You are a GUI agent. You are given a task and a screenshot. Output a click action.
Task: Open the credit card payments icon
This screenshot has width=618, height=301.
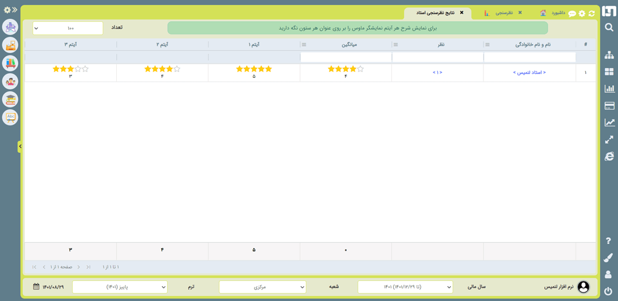(x=609, y=106)
